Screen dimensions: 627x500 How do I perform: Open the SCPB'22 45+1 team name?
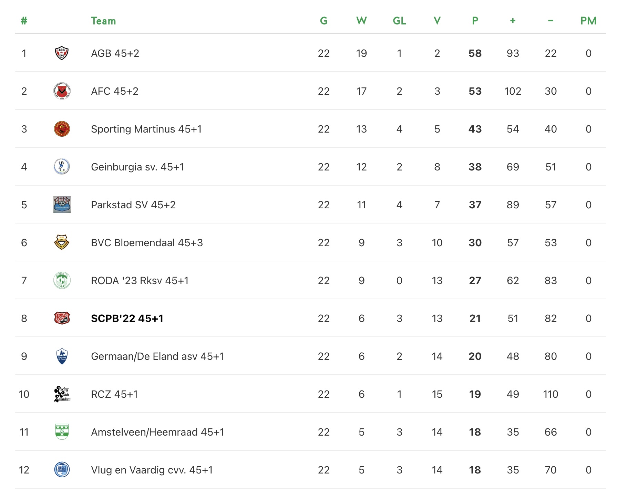(127, 319)
